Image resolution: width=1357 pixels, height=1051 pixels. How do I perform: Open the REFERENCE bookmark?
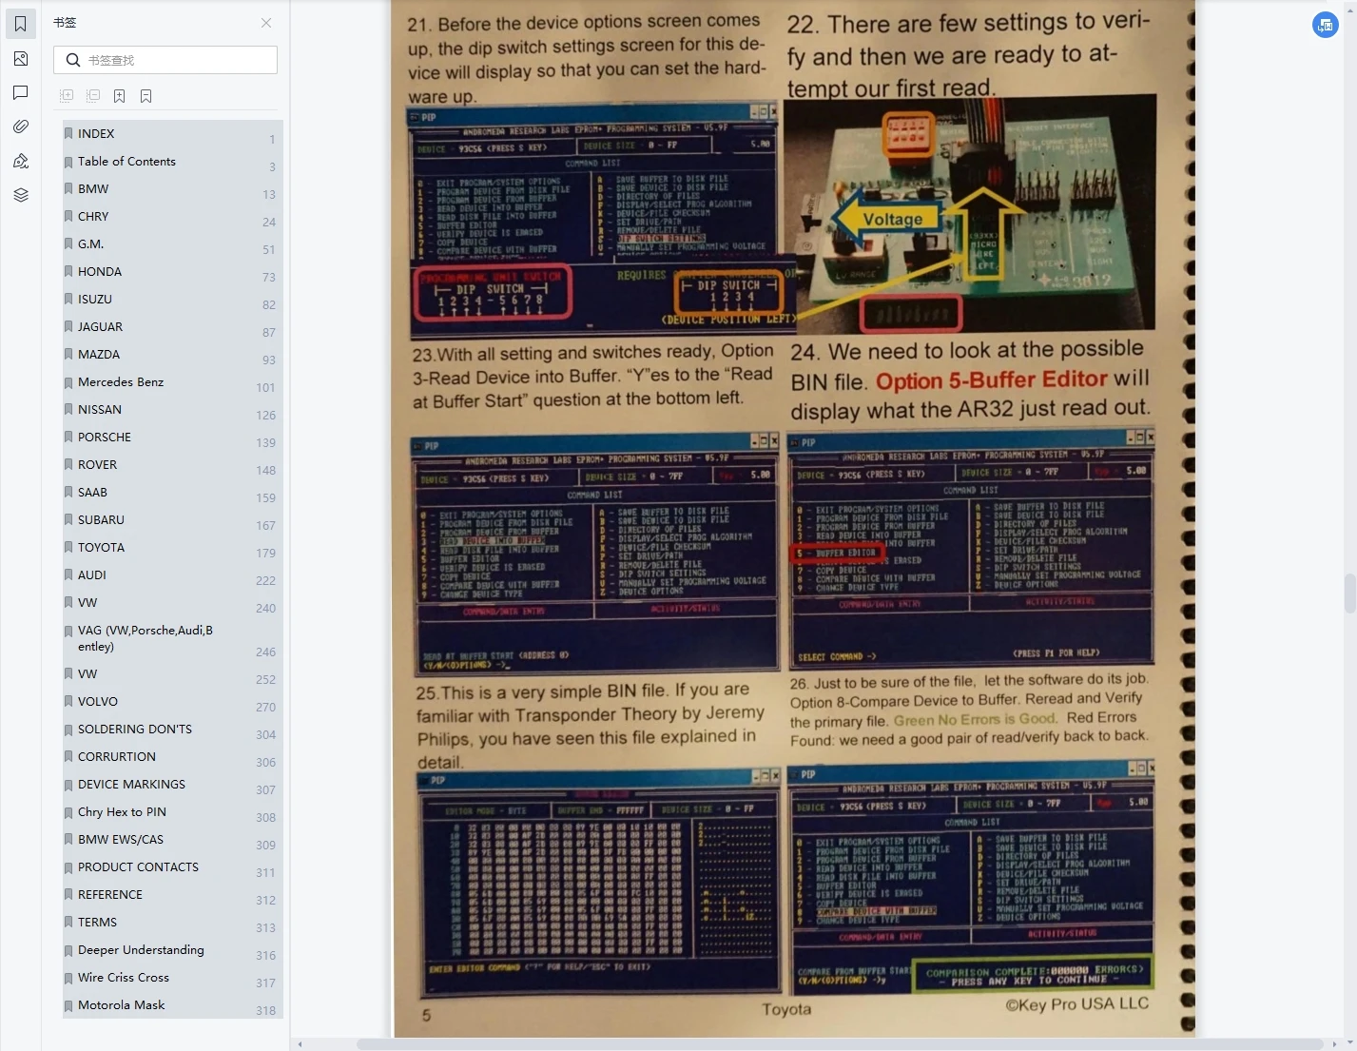click(173, 895)
